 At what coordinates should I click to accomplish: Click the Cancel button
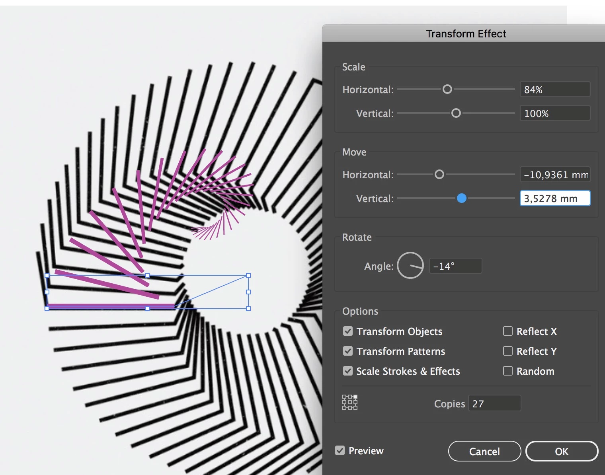point(484,451)
